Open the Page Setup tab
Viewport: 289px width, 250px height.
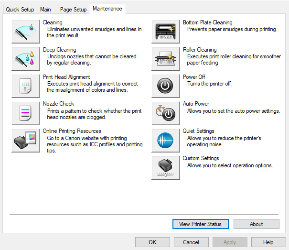73,10
